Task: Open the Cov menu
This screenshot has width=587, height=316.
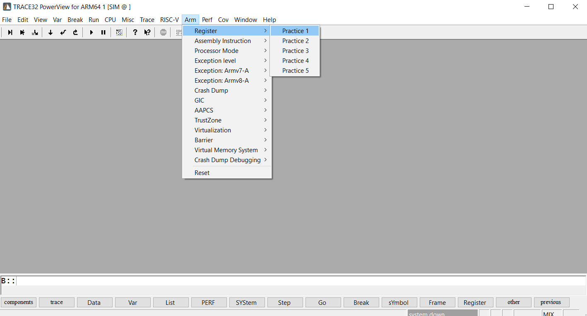Action: click(x=224, y=20)
